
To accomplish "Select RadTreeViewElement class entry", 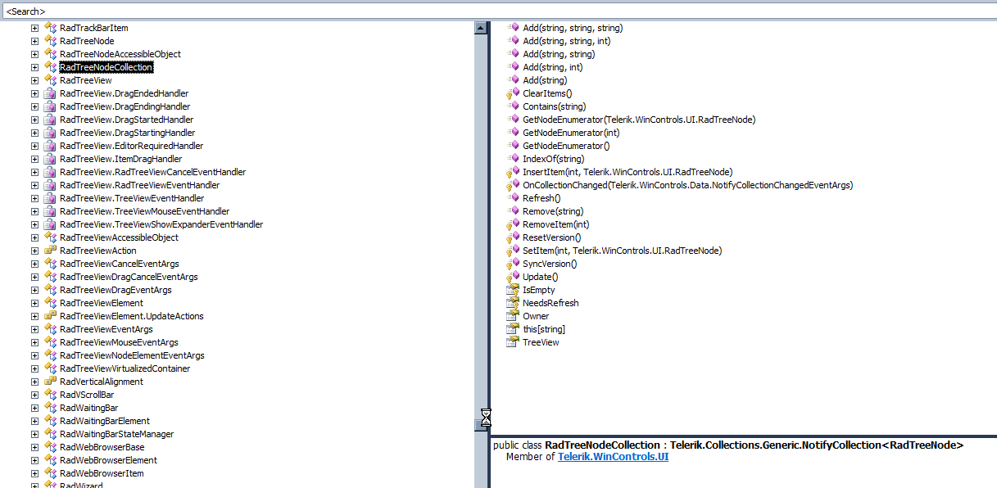I will [102, 303].
